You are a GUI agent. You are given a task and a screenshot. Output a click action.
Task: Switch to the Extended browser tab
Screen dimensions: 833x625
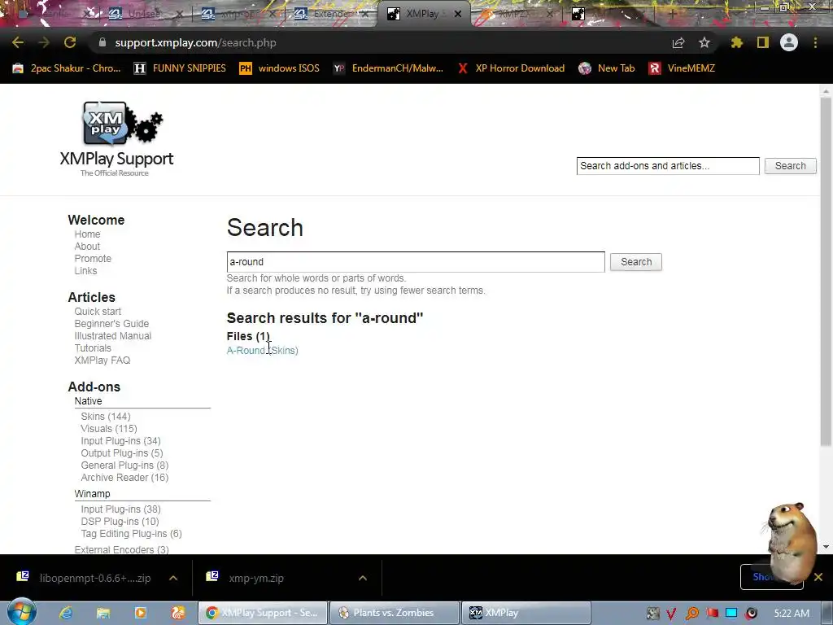(x=330, y=14)
